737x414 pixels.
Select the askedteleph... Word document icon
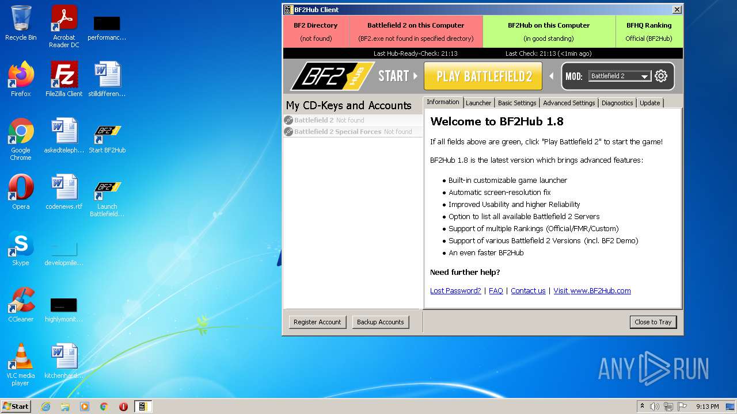pyautogui.click(x=64, y=136)
